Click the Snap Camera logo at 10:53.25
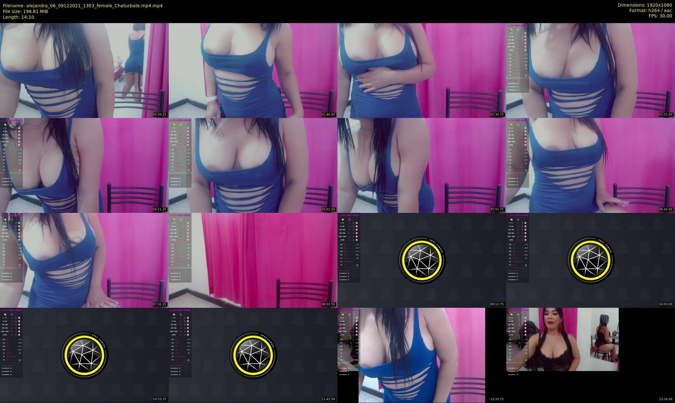The width and height of the screenshot is (675, 403). (84, 355)
